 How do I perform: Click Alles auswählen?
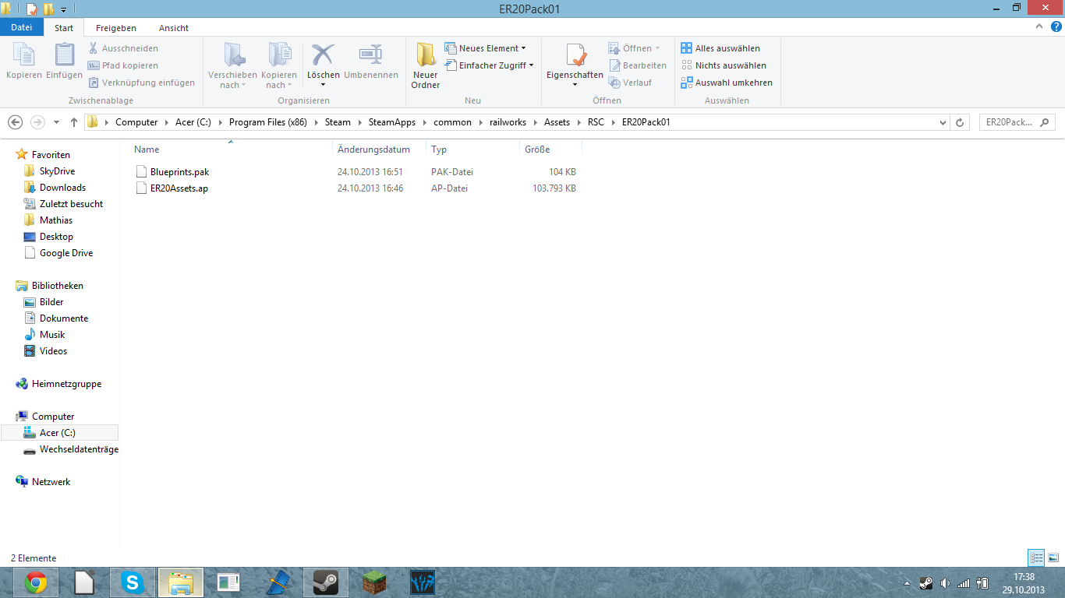click(720, 48)
